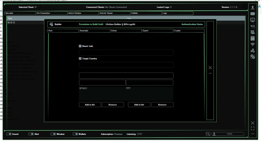262x142 pixels.
Task: Click the magnifier search icon beside HWID
Action: pyautogui.click(x=208, y=134)
